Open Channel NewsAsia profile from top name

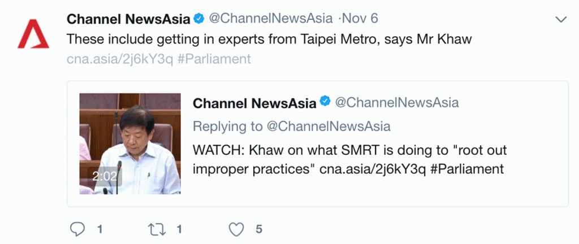tap(128, 19)
